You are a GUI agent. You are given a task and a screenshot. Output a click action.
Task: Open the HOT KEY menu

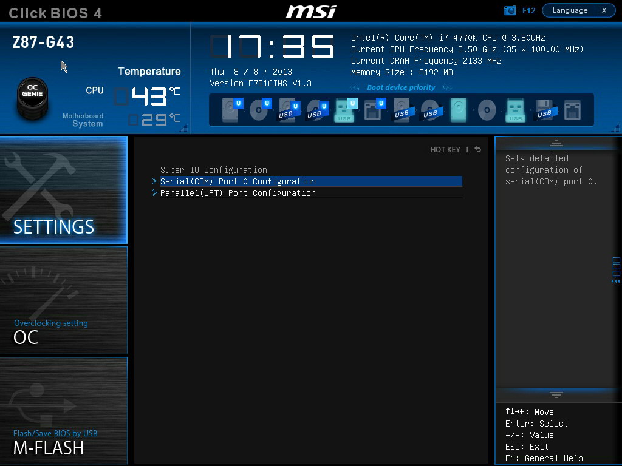click(x=445, y=149)
